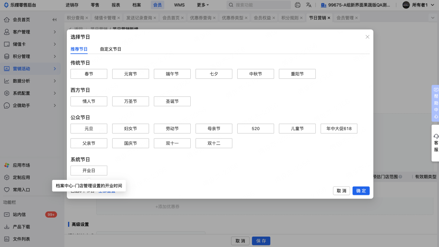This screenshot has height=247, width=439.
Task: Close the 选择节日 dialog with X
Action: point(367,37)
